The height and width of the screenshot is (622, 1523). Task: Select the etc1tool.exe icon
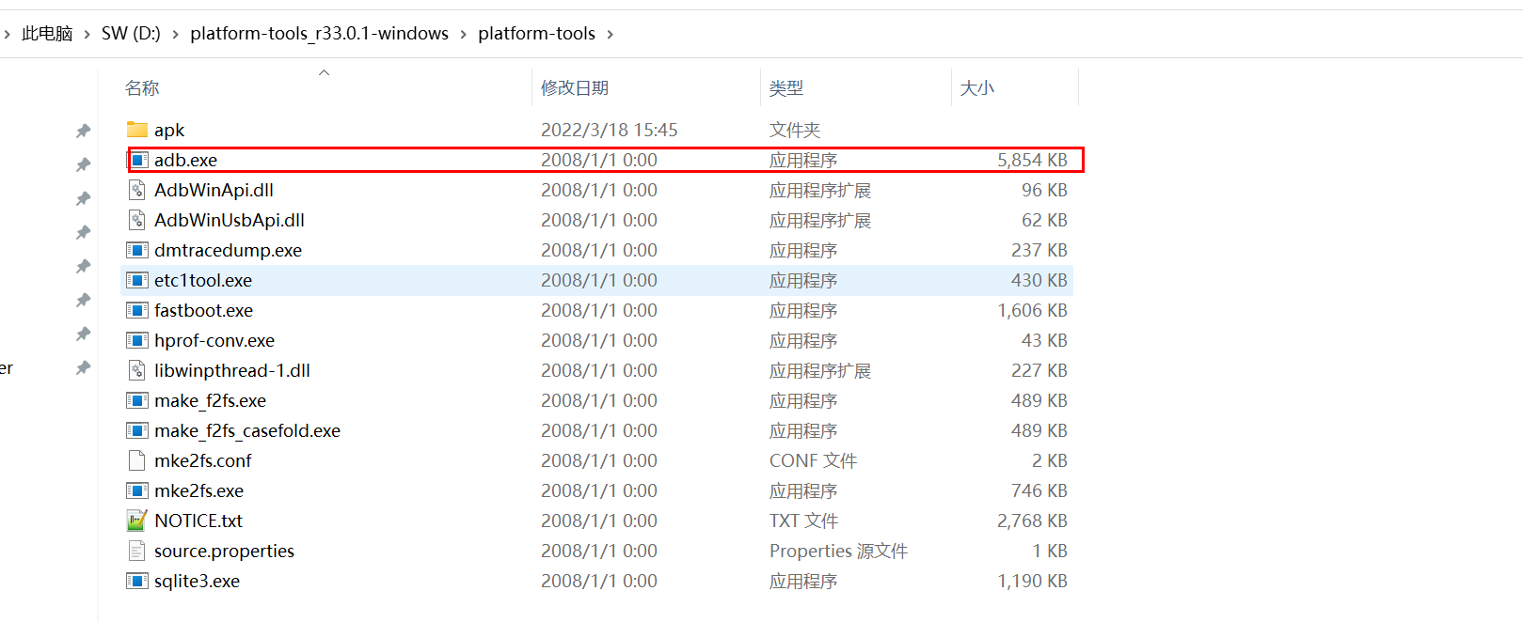(137, 280)
